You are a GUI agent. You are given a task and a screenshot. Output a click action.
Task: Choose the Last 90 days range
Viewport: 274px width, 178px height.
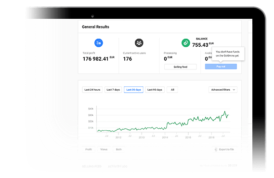coord(155,90)
